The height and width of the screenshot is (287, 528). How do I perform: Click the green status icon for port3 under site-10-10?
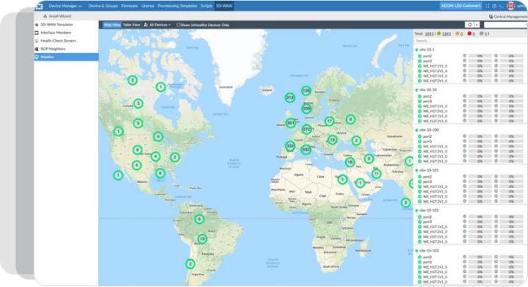[x=419, y=101]
